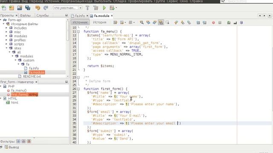Select the html node in Navigator
Viewport: 273px width, 153px height.
pos(15,102)
